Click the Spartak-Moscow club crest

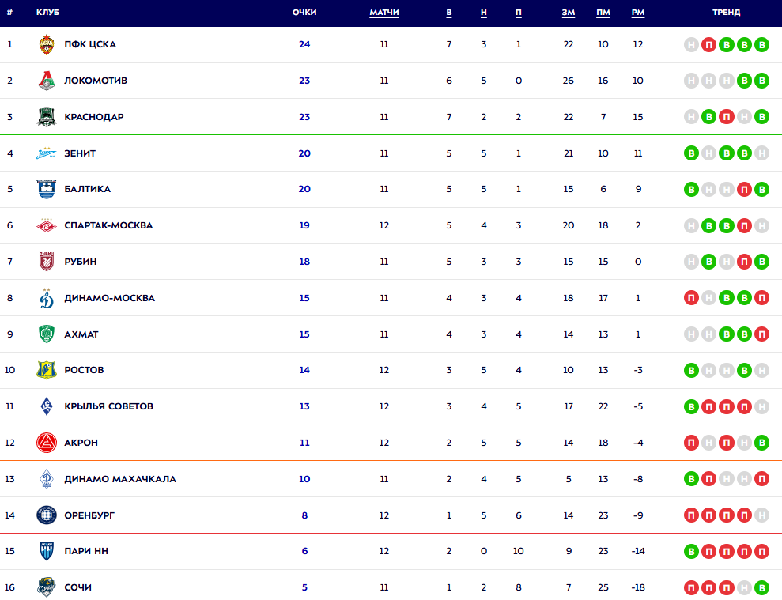pyautogui.click(x=47, y=225)
